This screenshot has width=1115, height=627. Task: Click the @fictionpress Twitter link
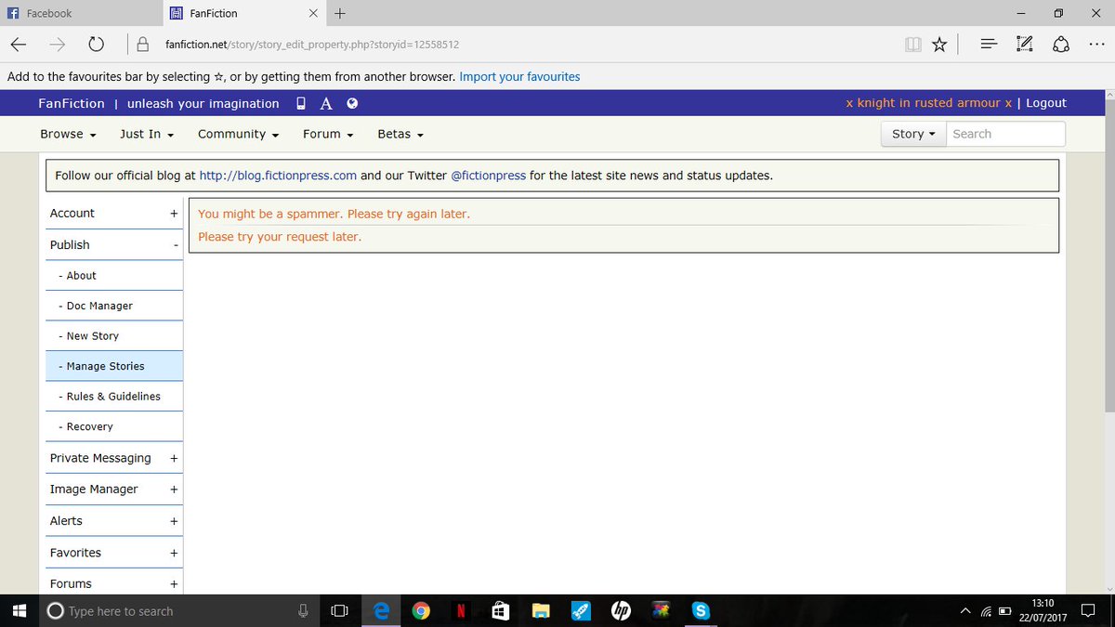pos(488,176)
